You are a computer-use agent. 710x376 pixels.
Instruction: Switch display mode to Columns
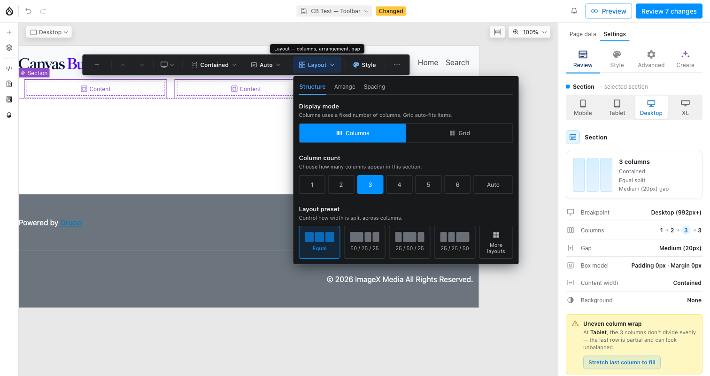pos(352,133)
